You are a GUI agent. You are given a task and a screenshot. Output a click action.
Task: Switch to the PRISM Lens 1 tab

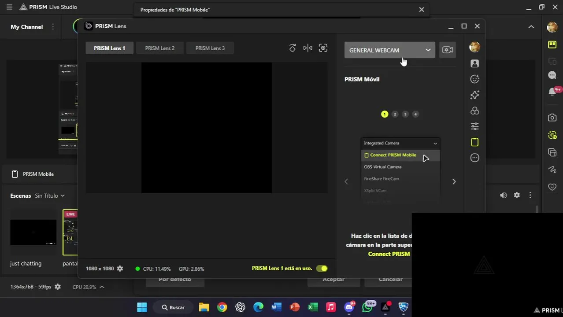point(109,48)
